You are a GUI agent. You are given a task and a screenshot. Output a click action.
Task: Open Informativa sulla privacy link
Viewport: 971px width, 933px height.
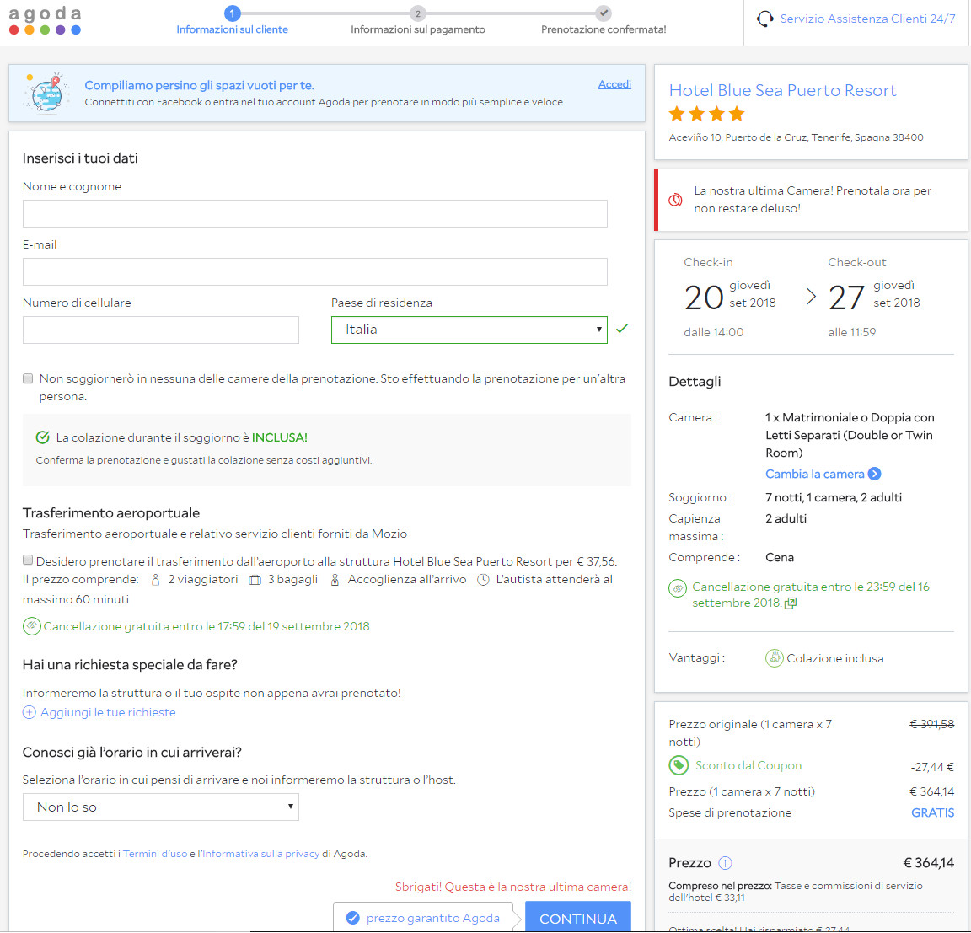260,855
